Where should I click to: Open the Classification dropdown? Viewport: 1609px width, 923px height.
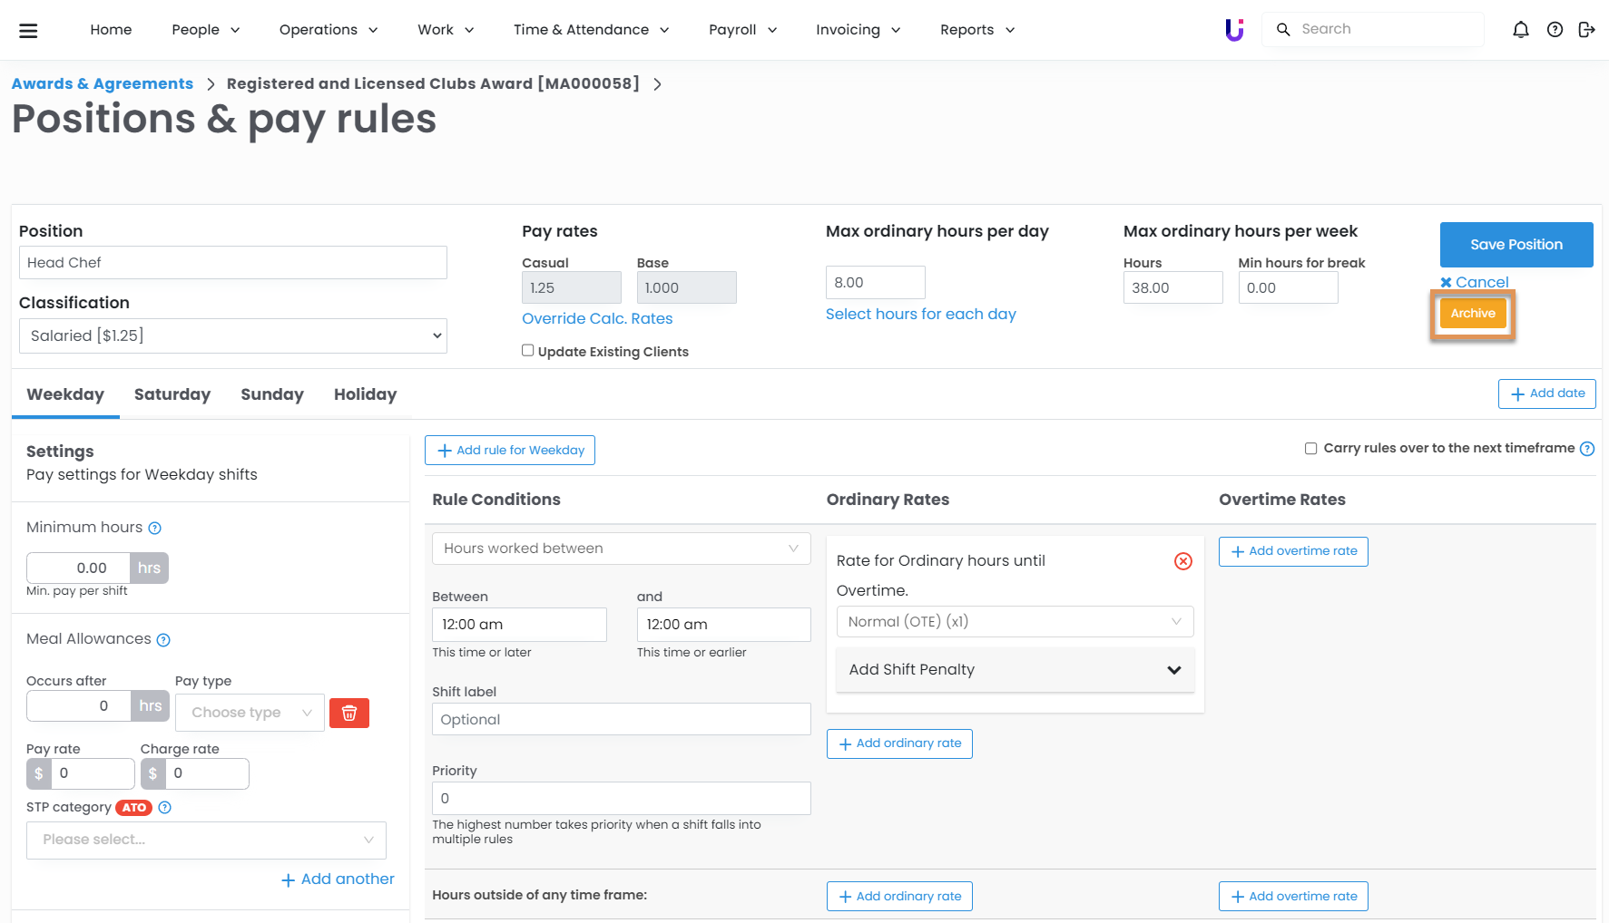pos(233,335)
